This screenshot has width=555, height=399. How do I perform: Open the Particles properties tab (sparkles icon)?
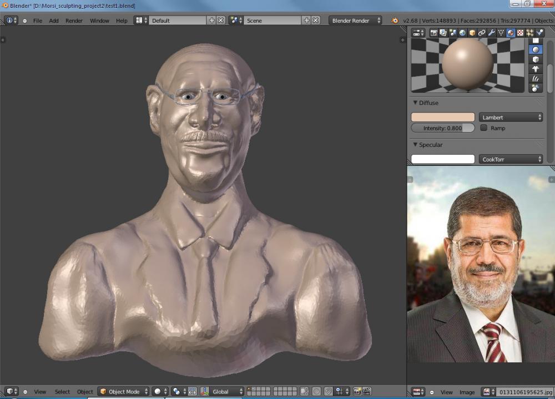pos(530,33)
